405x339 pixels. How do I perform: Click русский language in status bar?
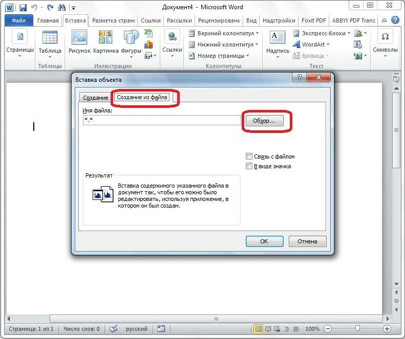click(137, 329)
